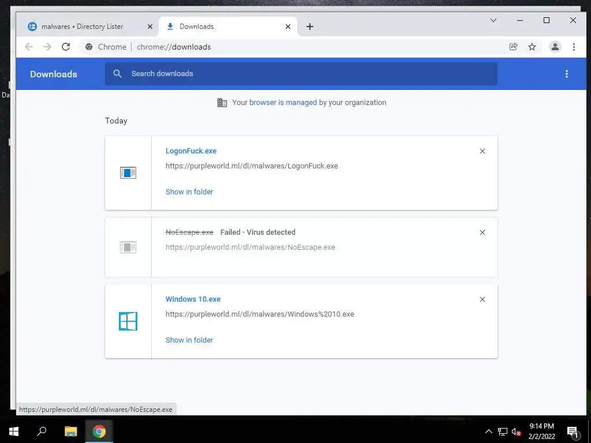Screen dimensions: 591x443
Task: Click the Chrome taskbar icon
Action: coord(99,431)
